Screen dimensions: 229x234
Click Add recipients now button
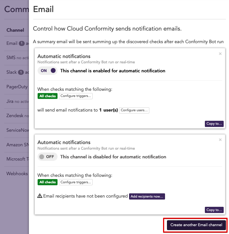point(147,196)
